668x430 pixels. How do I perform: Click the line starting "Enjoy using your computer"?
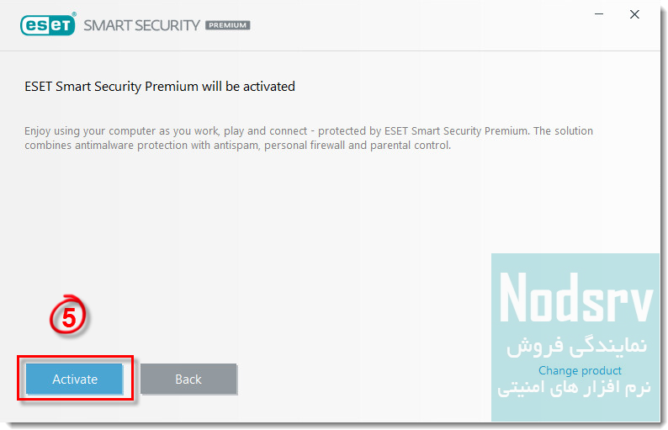[168, 131]
